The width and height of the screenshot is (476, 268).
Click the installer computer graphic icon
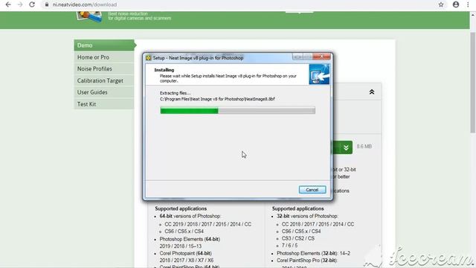pos(319,74)
